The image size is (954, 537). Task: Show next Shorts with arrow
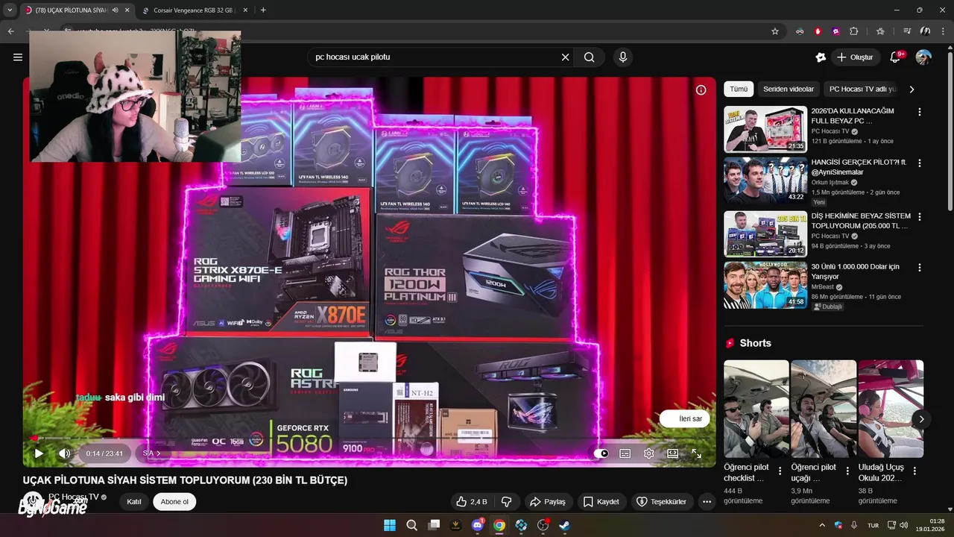coord(921,419)
